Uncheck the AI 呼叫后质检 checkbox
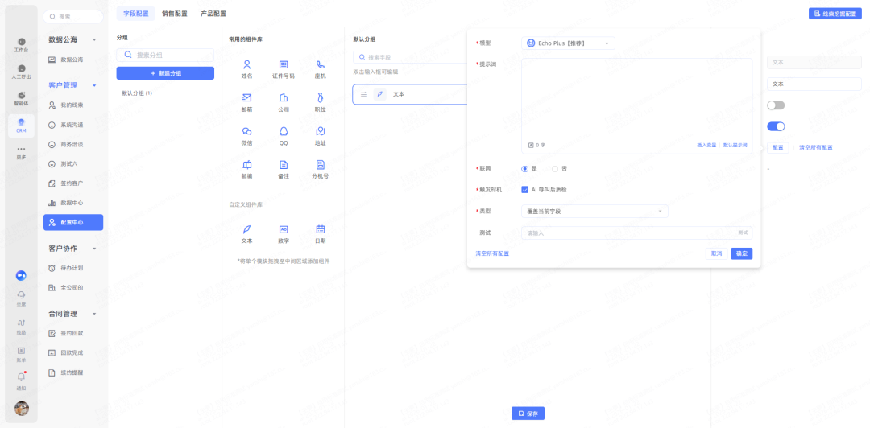 (525, 190)
